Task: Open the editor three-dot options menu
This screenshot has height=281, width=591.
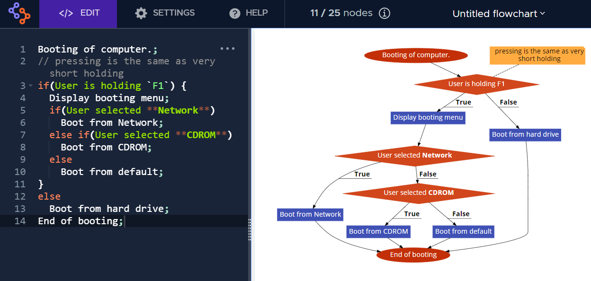Action: [x=227, y=48]
